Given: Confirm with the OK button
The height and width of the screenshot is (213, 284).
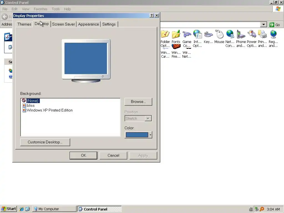Looking at the screenshot, I should (x=83, y=155).
